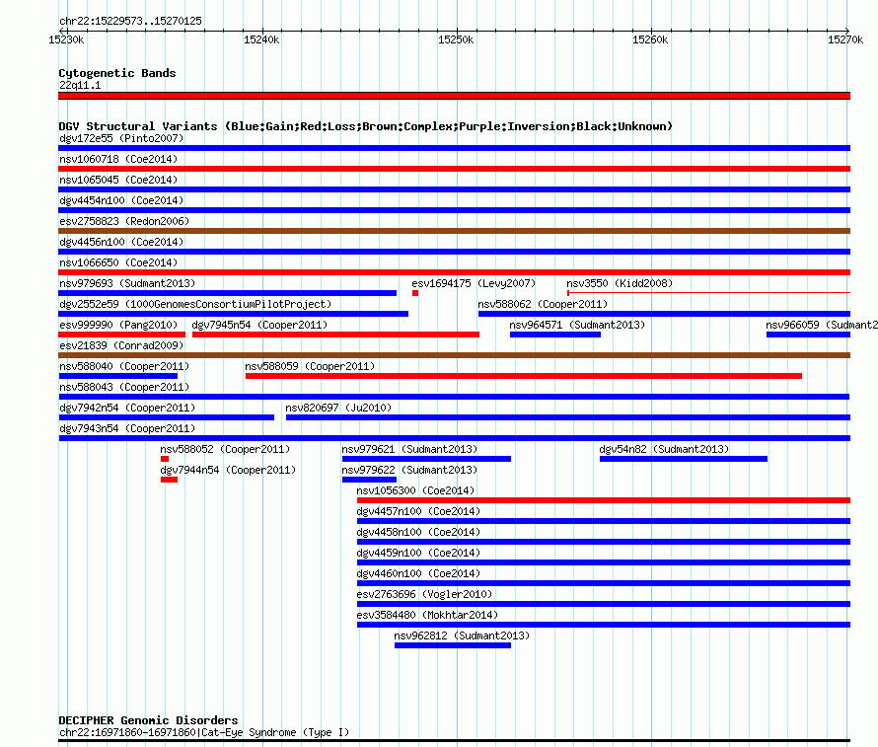Click the 22q11.1 cytogenetic band label
The image size is (878, 747).
point(80,85)
